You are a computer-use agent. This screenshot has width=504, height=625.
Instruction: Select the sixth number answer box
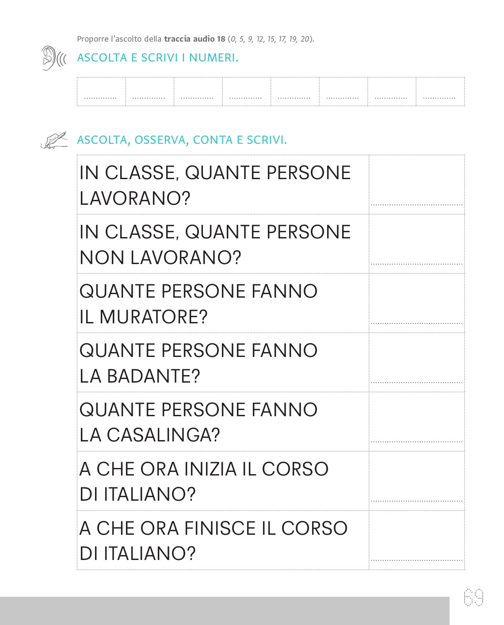(344, 92)
